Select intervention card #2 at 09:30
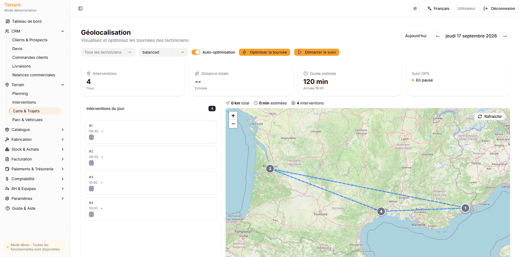The image size is (519, 257). (151, 157)
